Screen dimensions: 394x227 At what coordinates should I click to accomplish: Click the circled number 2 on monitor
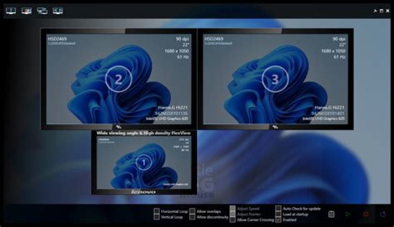[119, 79]
